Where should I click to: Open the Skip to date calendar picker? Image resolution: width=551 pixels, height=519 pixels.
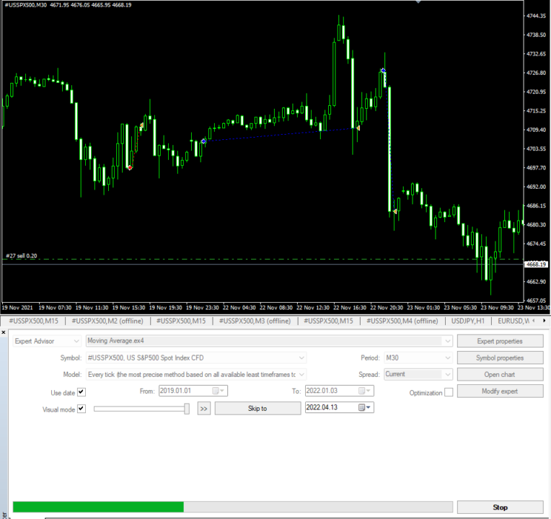click(364, 407)
